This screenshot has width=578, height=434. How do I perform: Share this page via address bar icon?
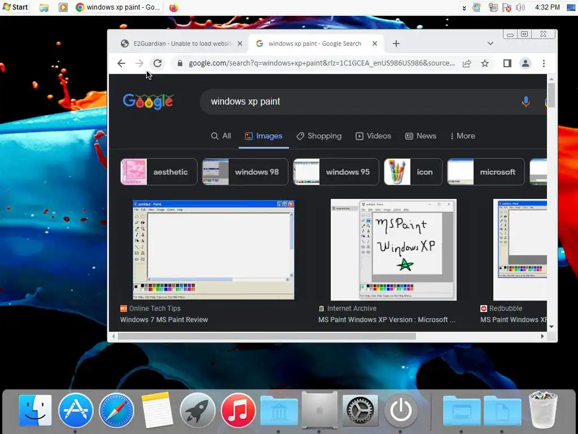coord(467,63)
